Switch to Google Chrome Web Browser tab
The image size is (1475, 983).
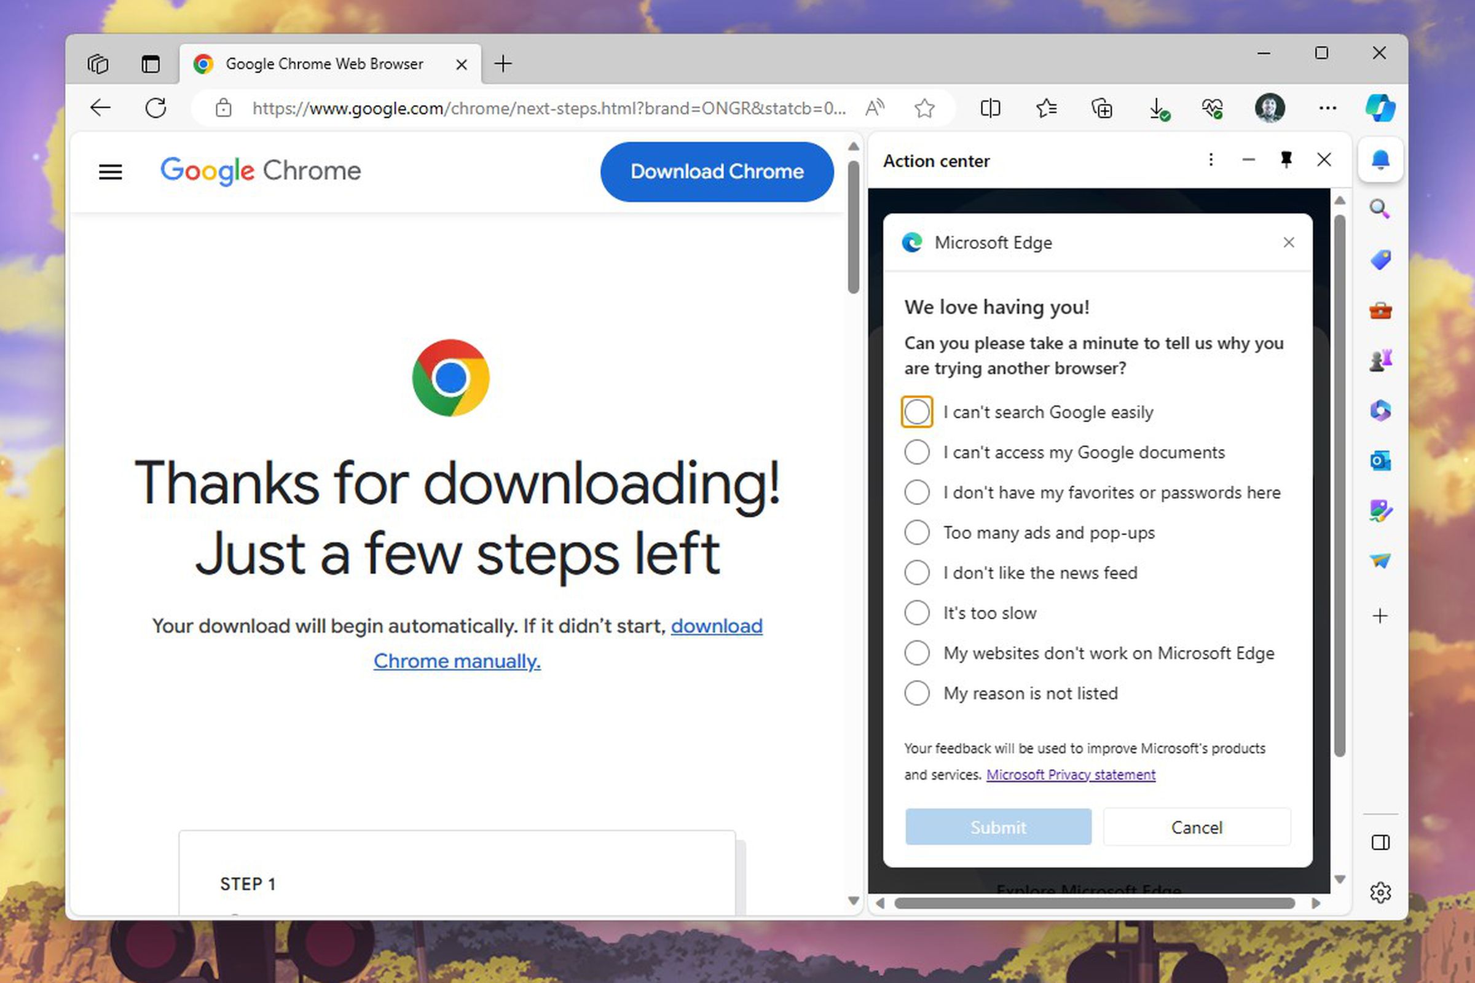tap(324, 63)
